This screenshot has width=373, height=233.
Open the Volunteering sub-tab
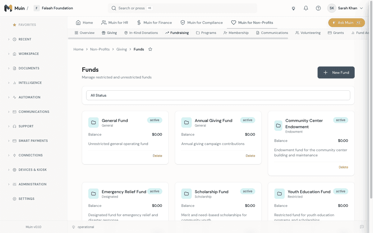pyautogui.click(x=308, y=33)
